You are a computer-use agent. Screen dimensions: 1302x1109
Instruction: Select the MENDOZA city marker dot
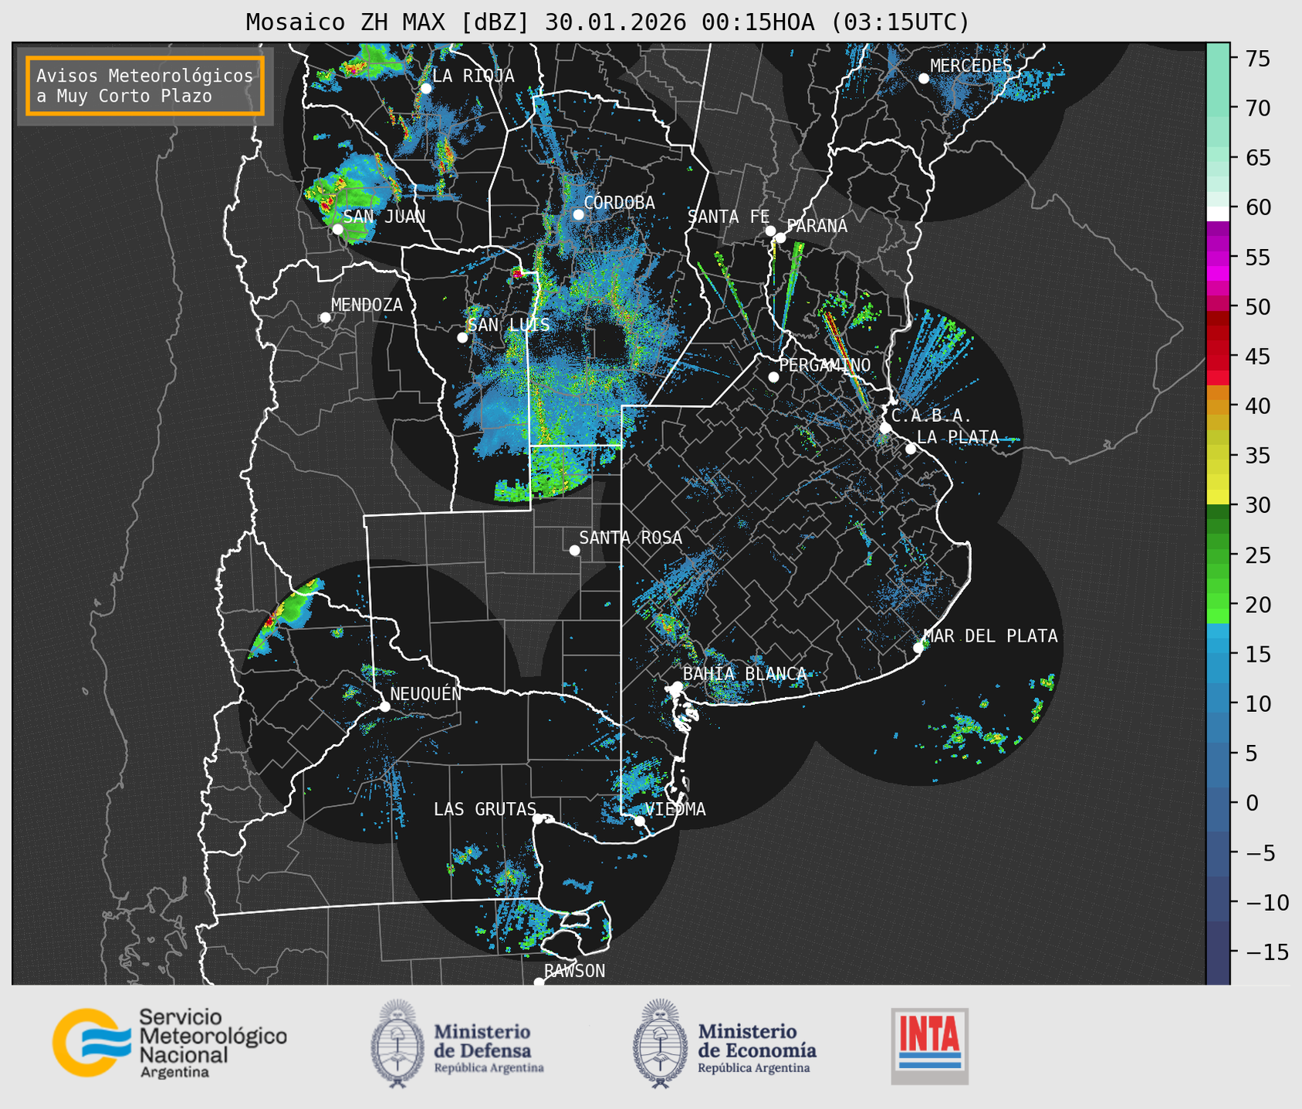pyautogui.click(x=325, y=318)
